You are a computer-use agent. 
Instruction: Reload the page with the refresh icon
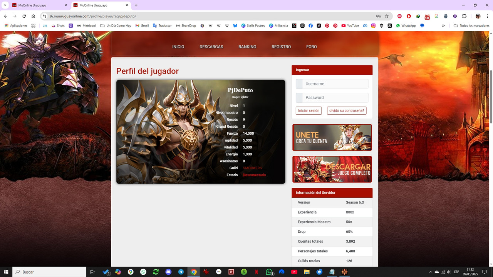tap(24, 16)
